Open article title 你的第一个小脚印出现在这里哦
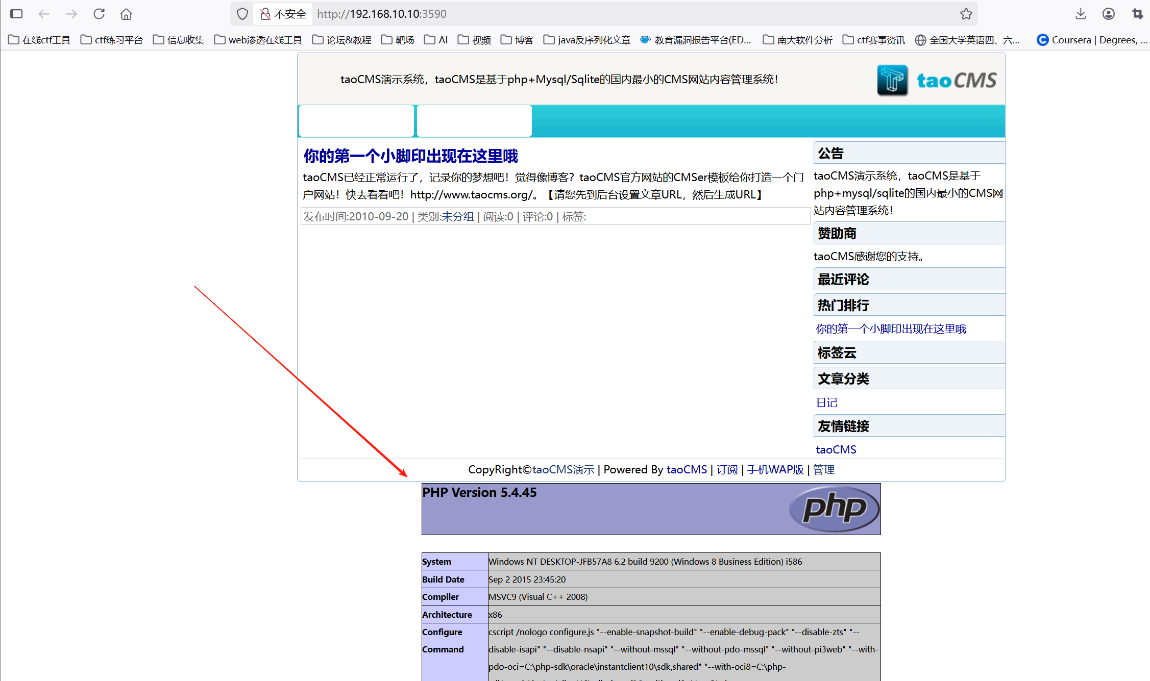This screenshot has width=1150, height=681. tap(410, 156)
